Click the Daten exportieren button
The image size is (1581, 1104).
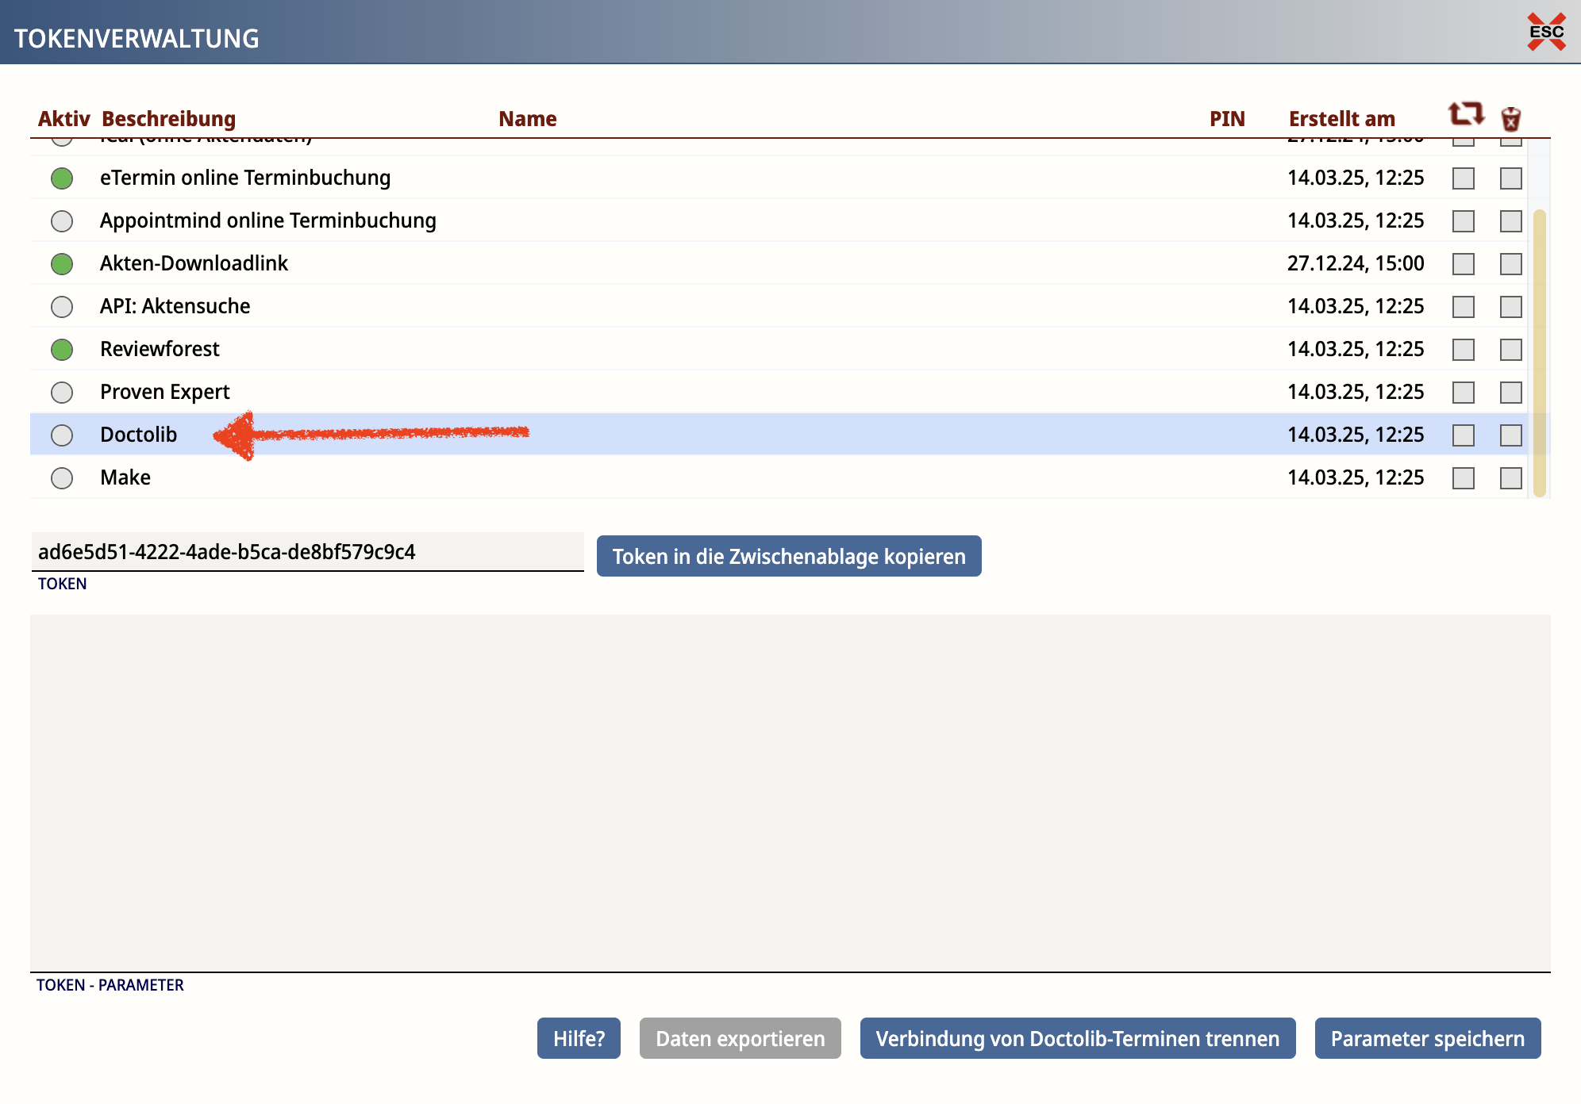click(x=740, y=1038)
